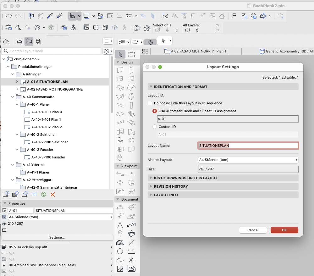Select the Eyedropper pick-up parameters tool
Screen dimensions: 314x276
coord(50,16)
